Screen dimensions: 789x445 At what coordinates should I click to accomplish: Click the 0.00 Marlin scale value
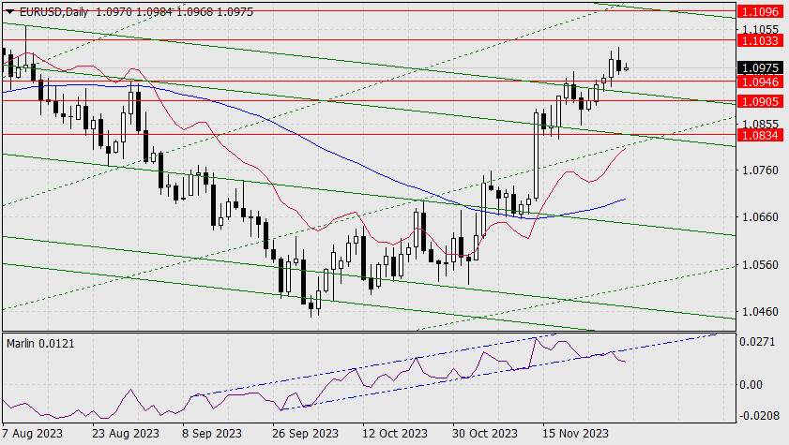(751, 385)
